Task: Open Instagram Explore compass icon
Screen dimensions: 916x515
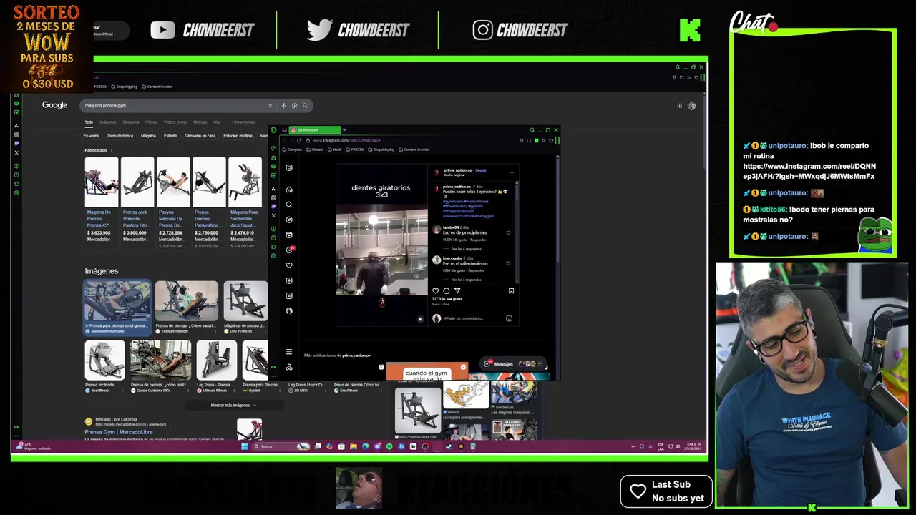Action: (289, 220)
